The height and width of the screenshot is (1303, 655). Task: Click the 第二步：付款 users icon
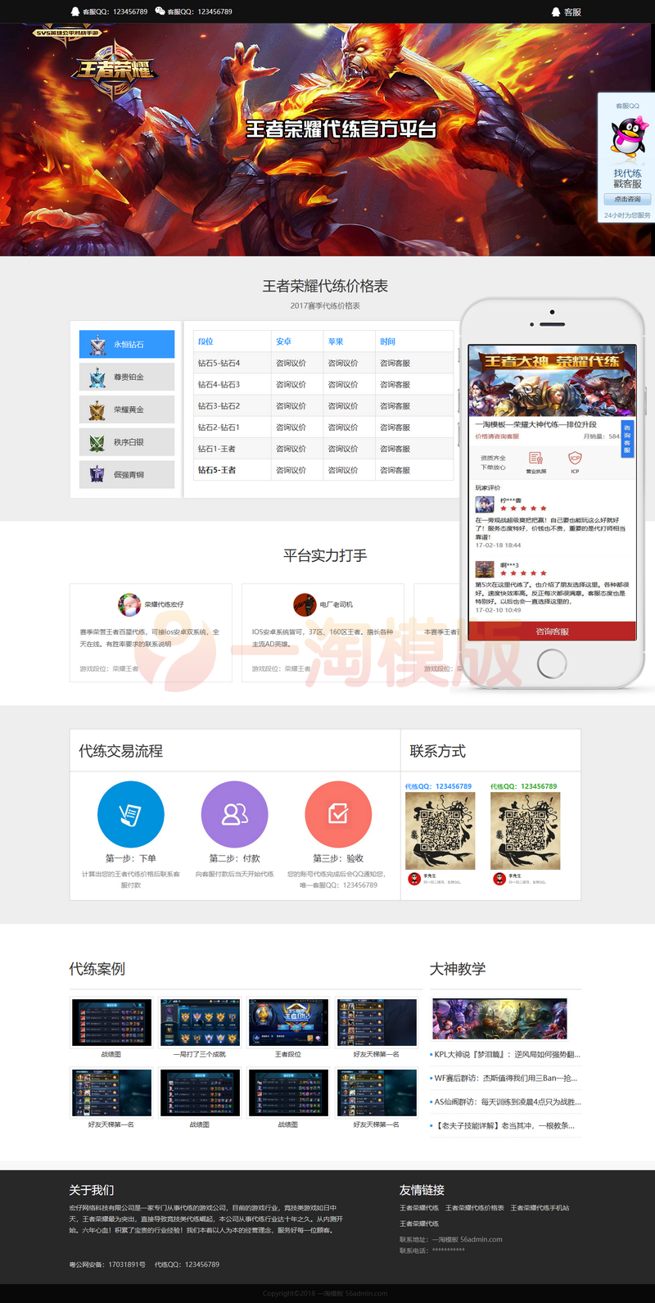235,814
